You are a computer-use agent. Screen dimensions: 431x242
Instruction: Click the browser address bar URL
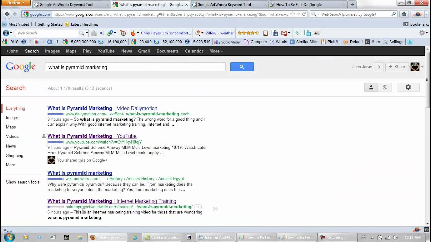170,14
